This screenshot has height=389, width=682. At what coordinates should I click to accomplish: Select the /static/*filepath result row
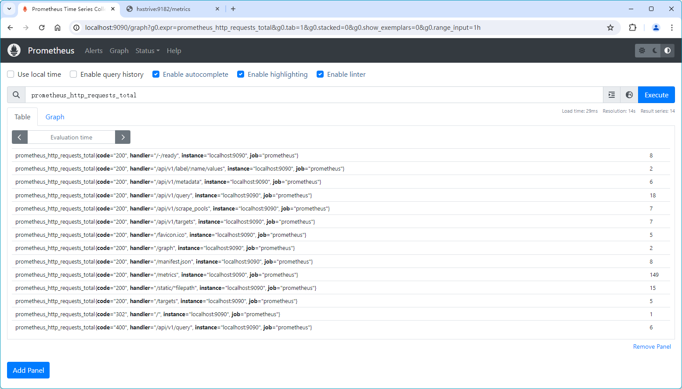tap(341, 288)
